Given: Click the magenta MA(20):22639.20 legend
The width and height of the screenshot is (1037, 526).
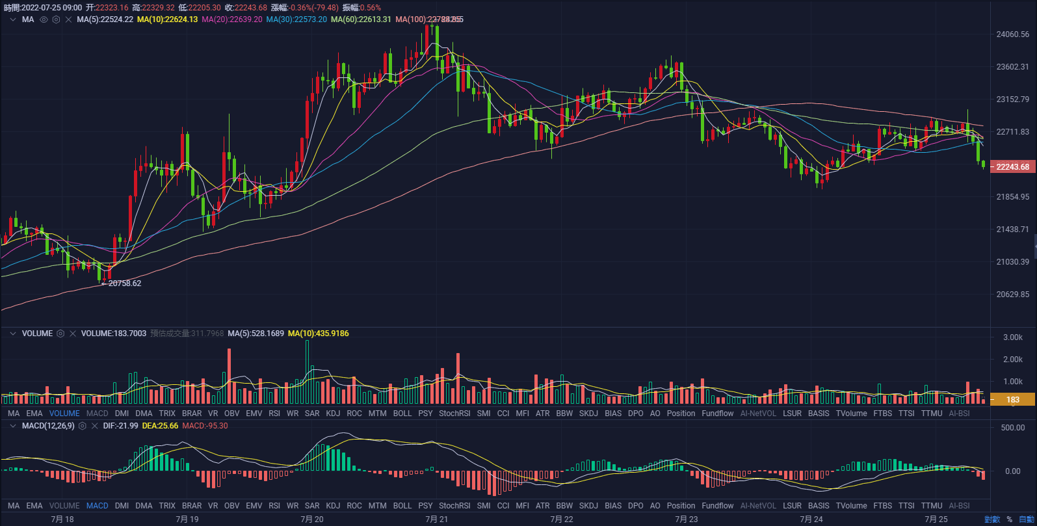Looking at the screenshot, I should [232, 20].
